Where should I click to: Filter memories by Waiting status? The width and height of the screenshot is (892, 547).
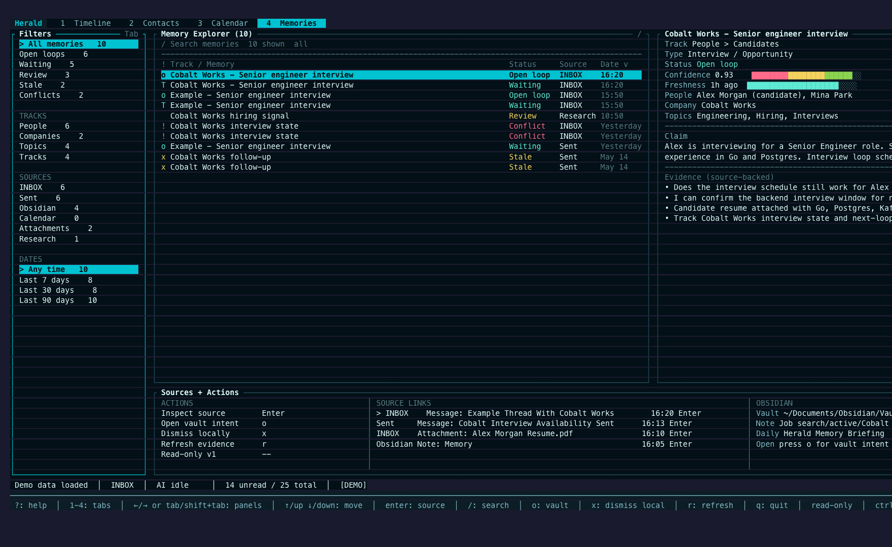click(x=47, y=64)
